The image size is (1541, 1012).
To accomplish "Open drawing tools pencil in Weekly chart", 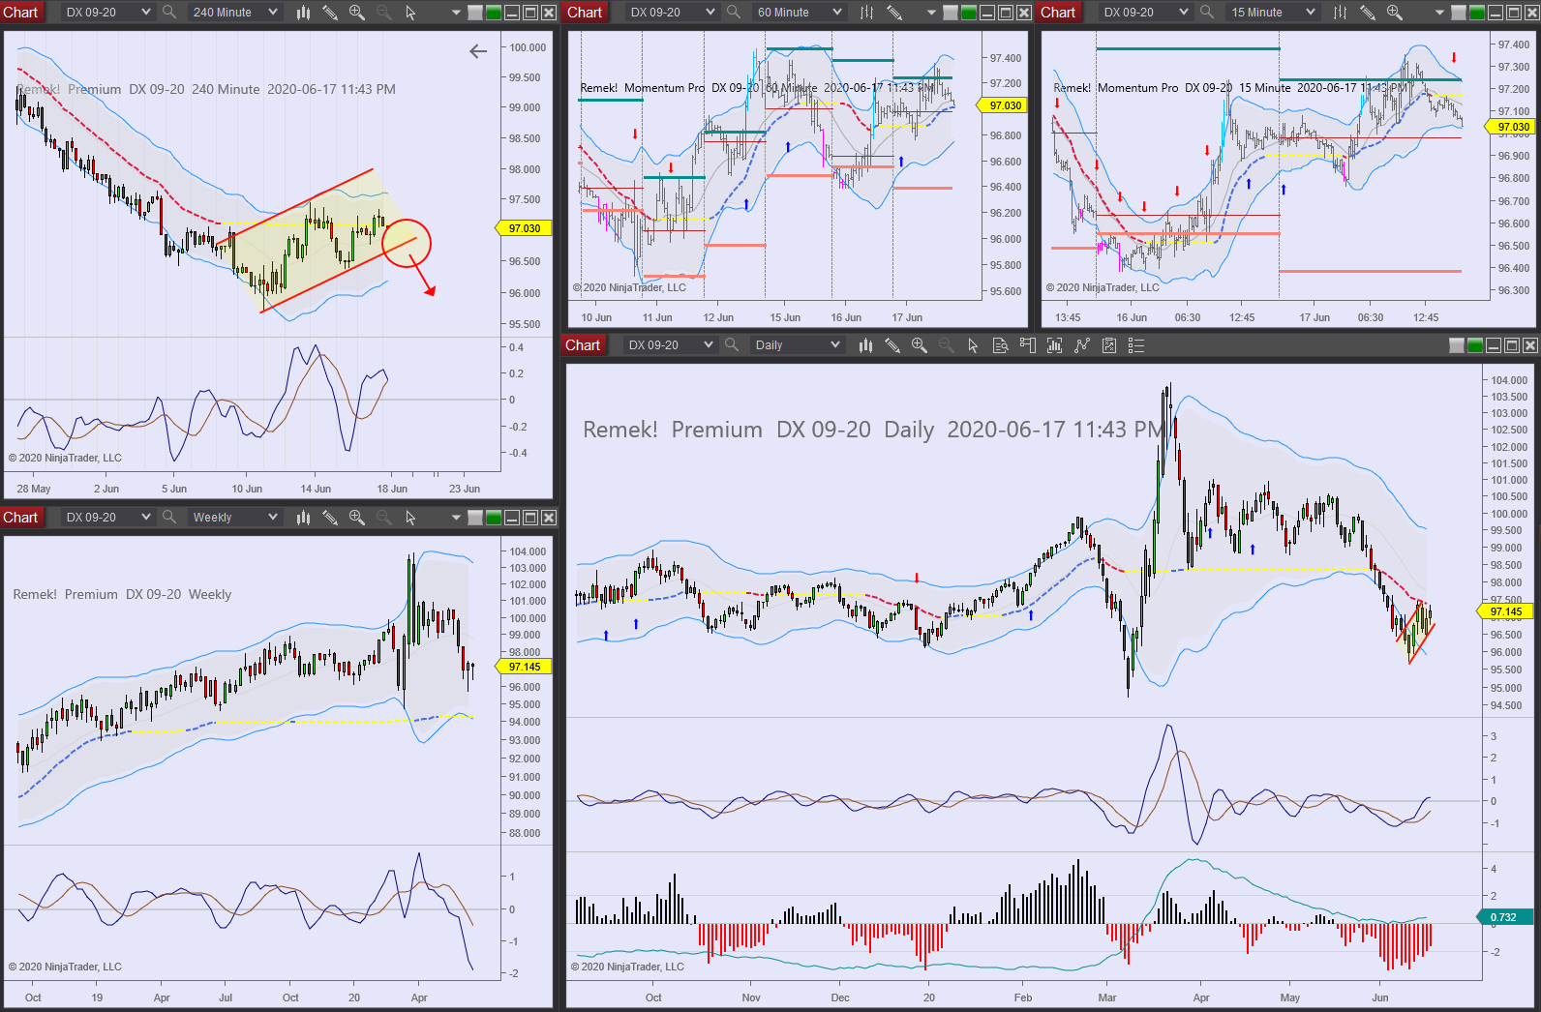I will click(x=330, y=518).
